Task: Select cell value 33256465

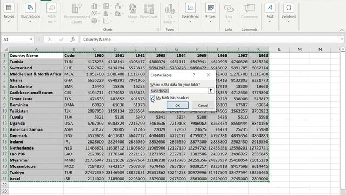Action: [258, 172]
